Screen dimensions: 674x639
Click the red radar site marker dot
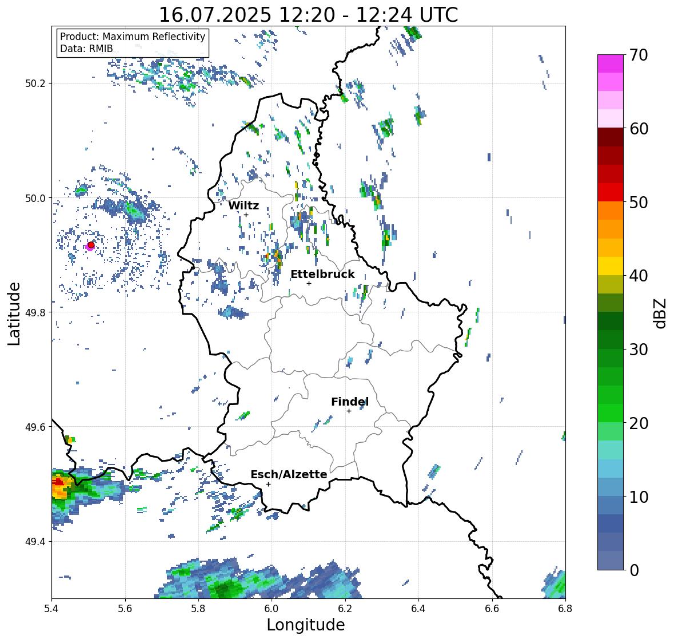click(91, 245)
